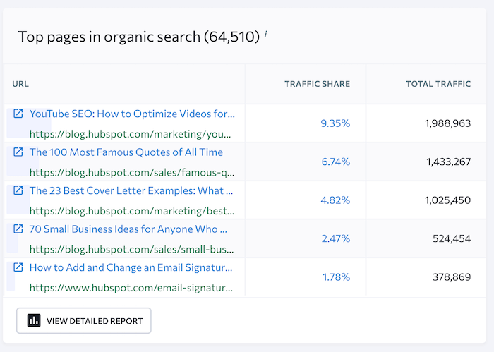Sort by the Traffic Share column header

pos(317,84)
